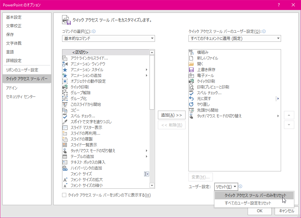
Task: Select the <区切り> separator entry
Action: [106, 52]
